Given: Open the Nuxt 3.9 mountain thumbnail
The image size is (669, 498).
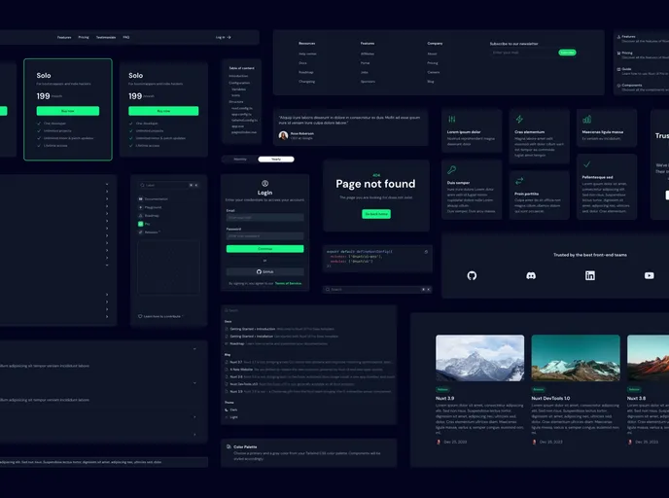Looking at the screenshot, I should click(479, 357).
